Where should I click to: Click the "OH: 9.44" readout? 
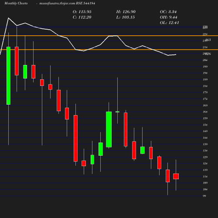[169, 17]
